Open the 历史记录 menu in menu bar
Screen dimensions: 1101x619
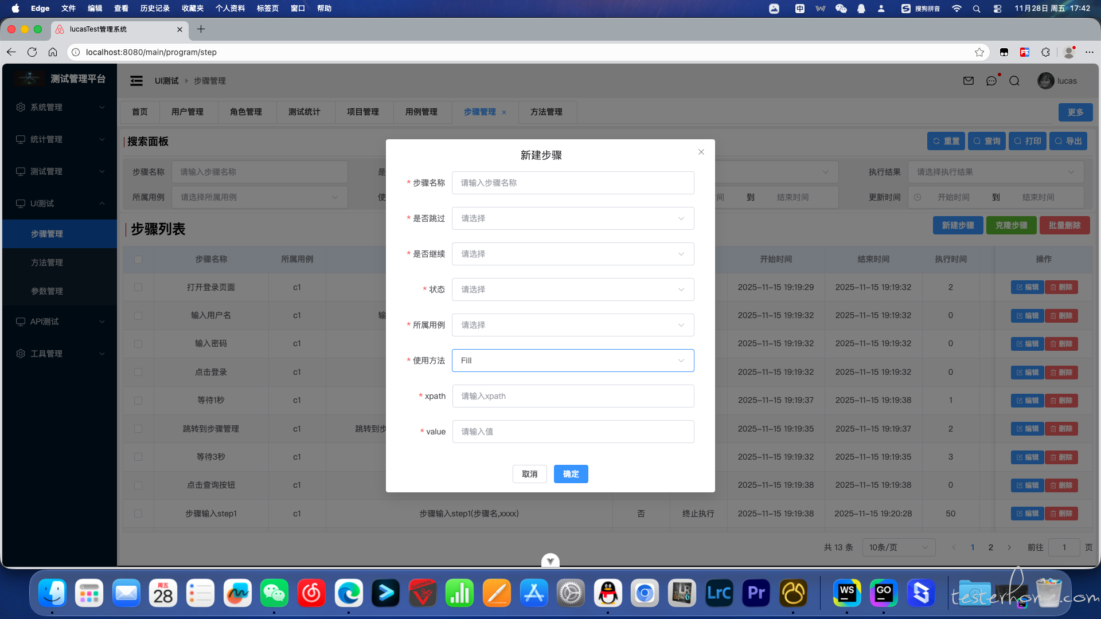click(155, 9)
